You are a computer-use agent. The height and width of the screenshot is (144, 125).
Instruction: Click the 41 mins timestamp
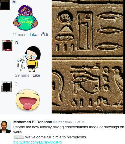[19, 35]
